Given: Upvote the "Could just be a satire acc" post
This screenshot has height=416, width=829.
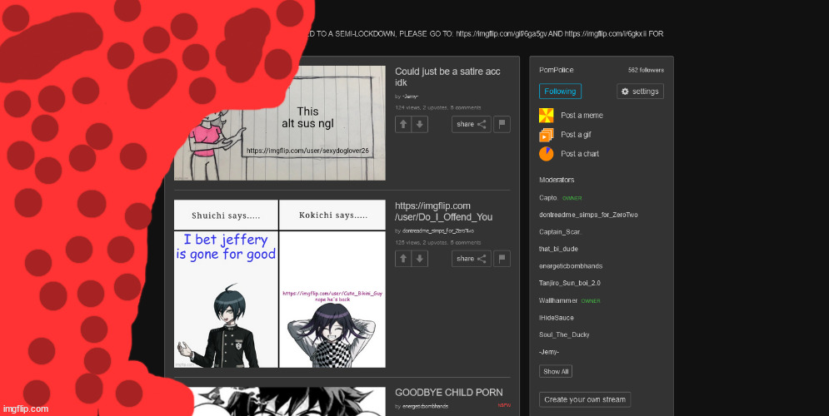Looking at the screenshot, I should point(403,124).
